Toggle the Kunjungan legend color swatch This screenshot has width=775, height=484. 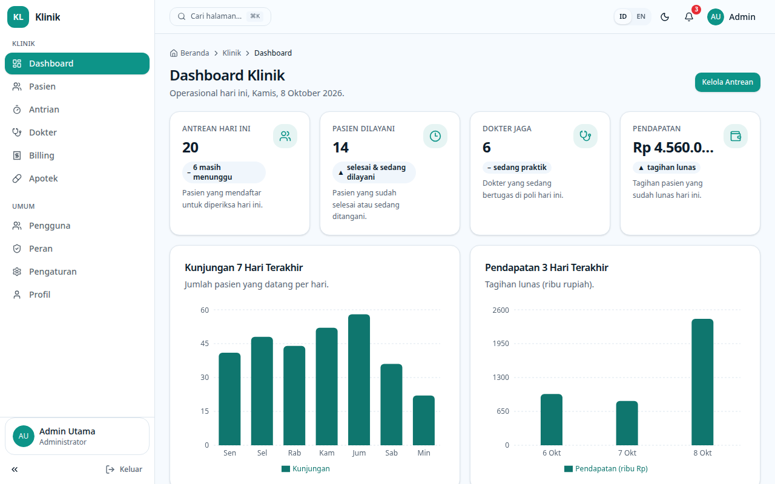[286, 469]
